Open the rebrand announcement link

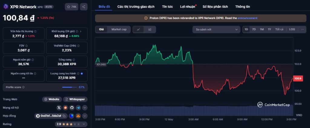pos(247,18)
